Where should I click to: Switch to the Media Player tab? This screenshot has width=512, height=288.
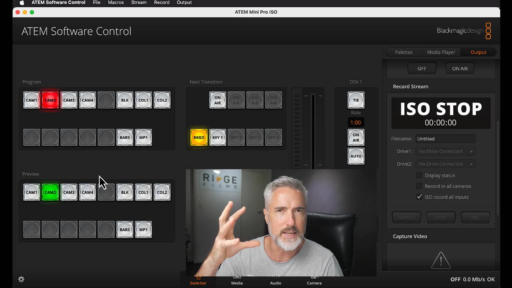point(441,52)
